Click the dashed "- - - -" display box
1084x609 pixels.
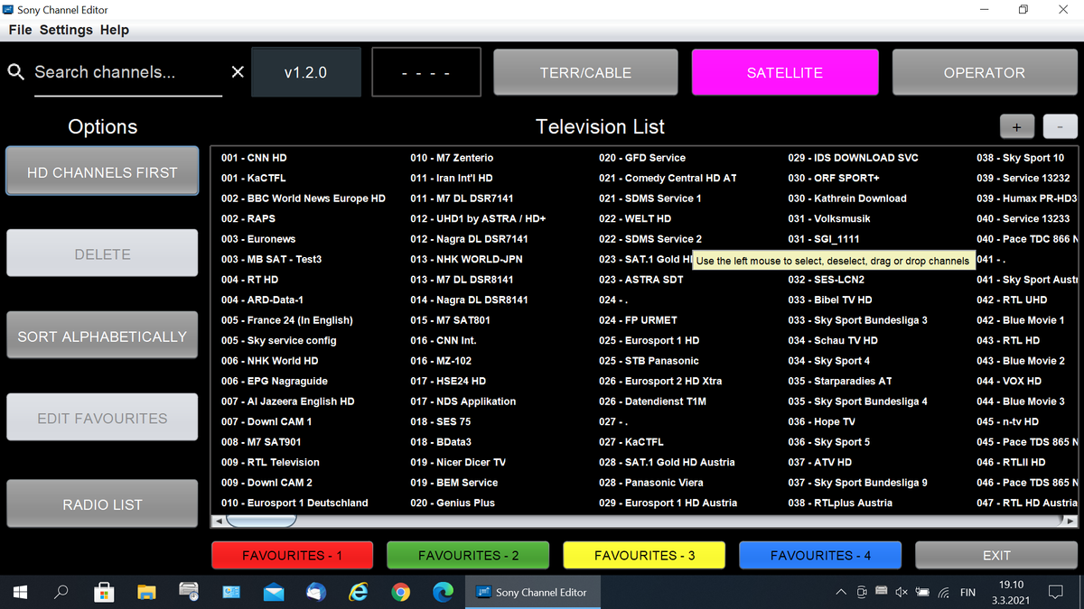425,72
